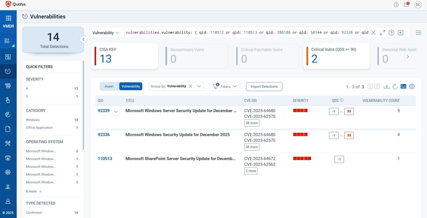Screen dimensions: 427x218
Task: Open the 38 more CVEs link for QID 92339
Action: point(251,123)
